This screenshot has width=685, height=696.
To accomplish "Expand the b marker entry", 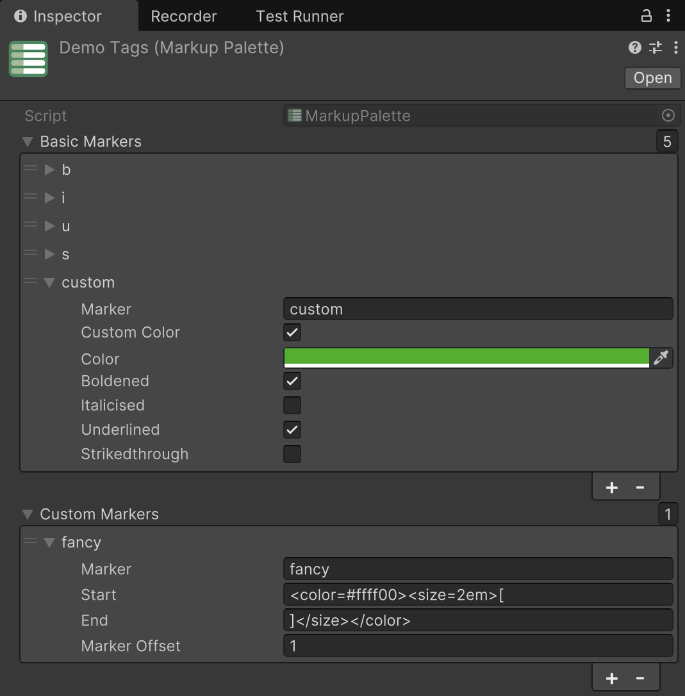I will coord(49,170).
